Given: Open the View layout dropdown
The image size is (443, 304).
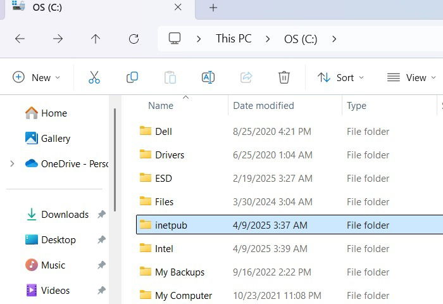Looking at the screenshot, I should click(411, 77).
